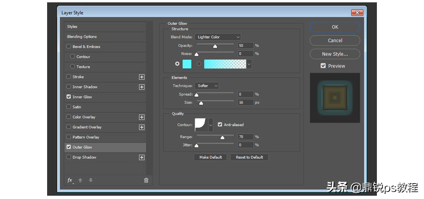Close the Layer Style dialog

click(x=357, y=13)
